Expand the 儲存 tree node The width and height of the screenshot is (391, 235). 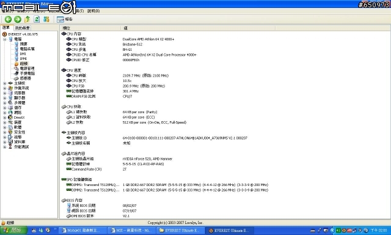(4, 108)
